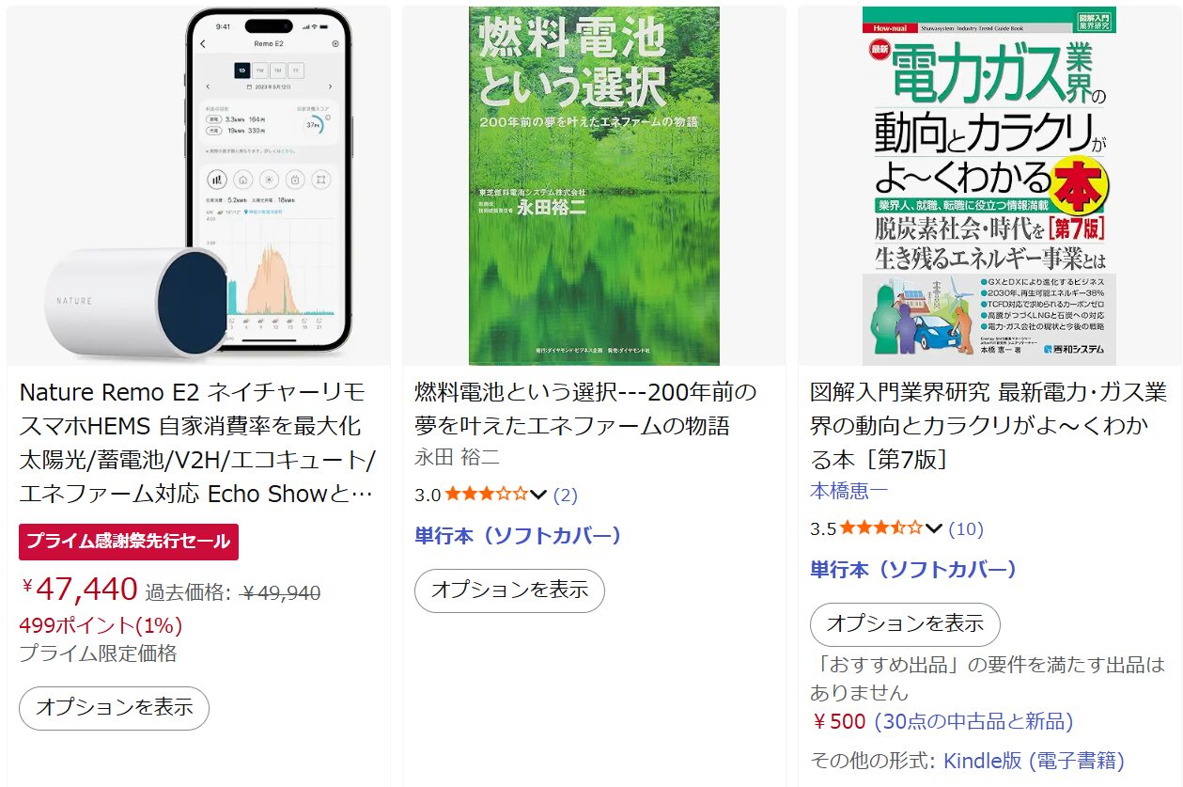Viewport: 1183px width, 787px height.
Task: Open the (10) reviews count link
Action: [x=966, y=528]
